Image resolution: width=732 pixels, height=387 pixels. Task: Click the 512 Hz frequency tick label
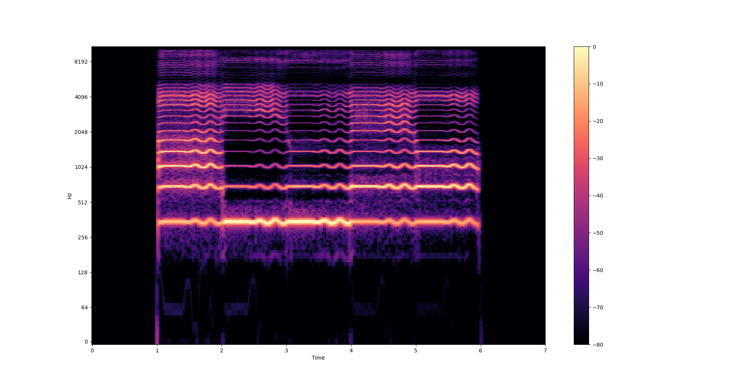(x=82, y=202)
